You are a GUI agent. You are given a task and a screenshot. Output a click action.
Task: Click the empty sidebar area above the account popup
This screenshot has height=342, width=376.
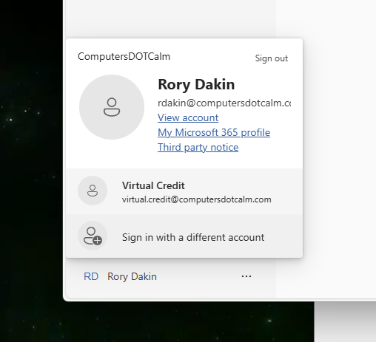coord(170,18)
